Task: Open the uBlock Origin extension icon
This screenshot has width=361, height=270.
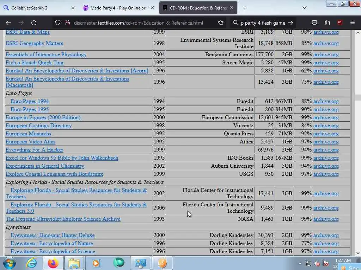Action: pyautogui.click(x=340, y=22)
